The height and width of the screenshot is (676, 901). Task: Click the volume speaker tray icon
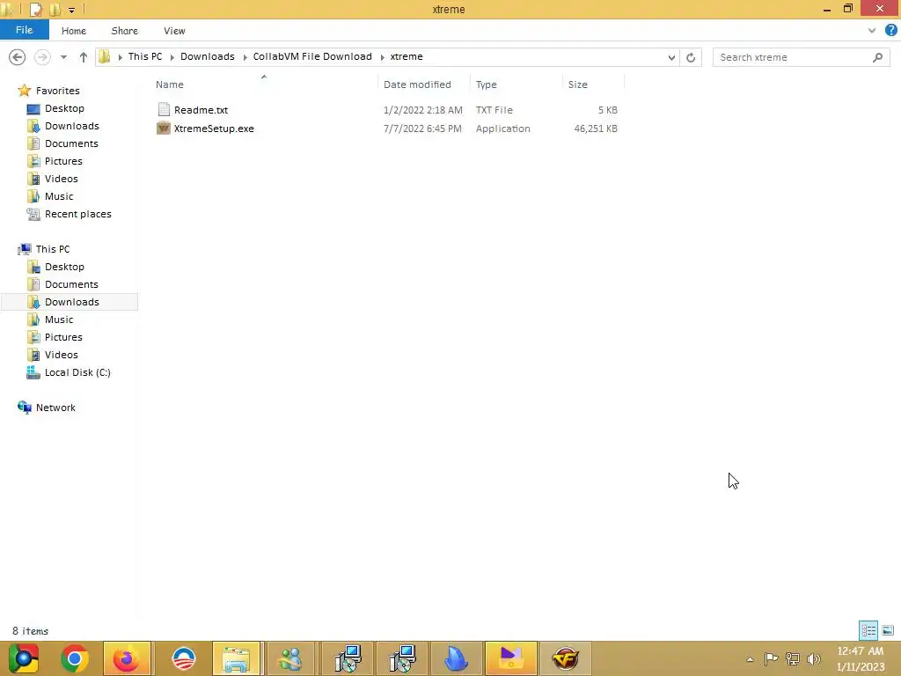(x=814, y=658)
